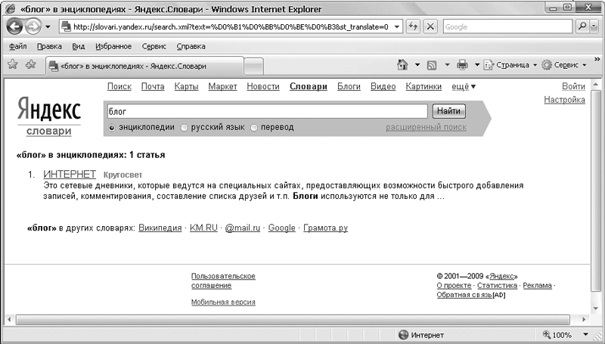Open the Справка menu
The image size is (605, 344).
coord(191,46)
